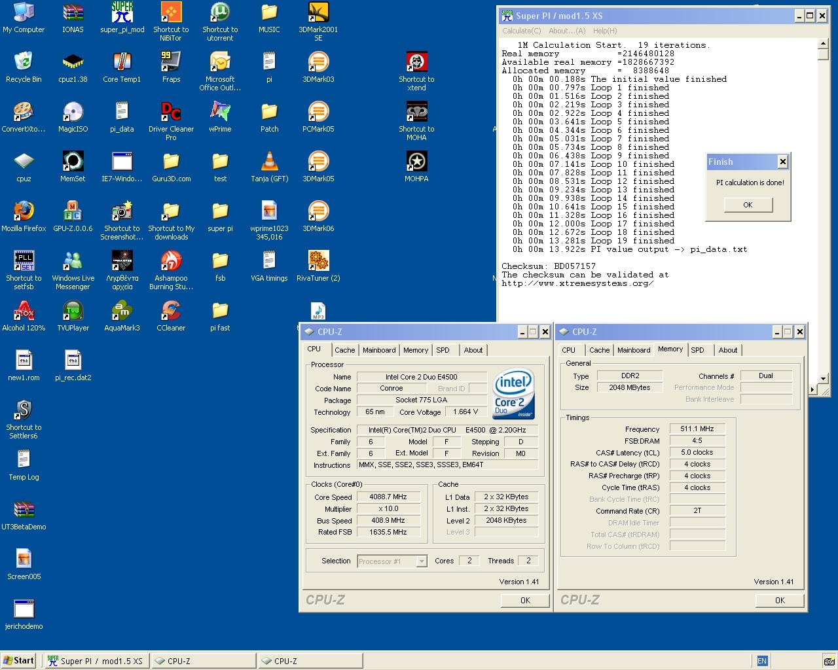
Task: Select first CPU-Z taskbar button
Action: pyautogui.click(x=203, y=661)
